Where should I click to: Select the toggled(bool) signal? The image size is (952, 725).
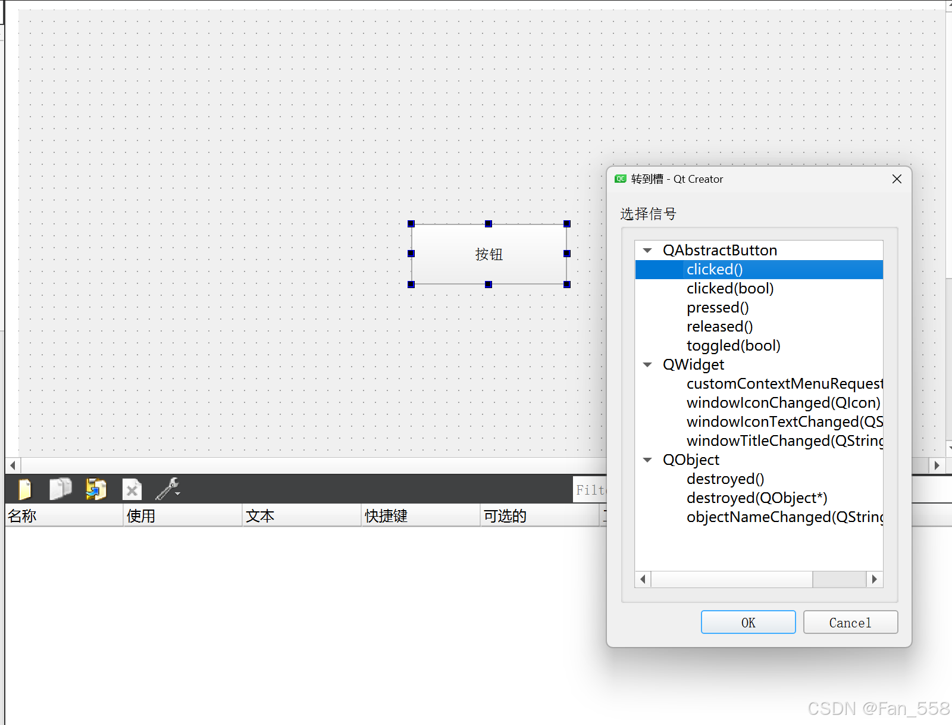coord(759,346)
